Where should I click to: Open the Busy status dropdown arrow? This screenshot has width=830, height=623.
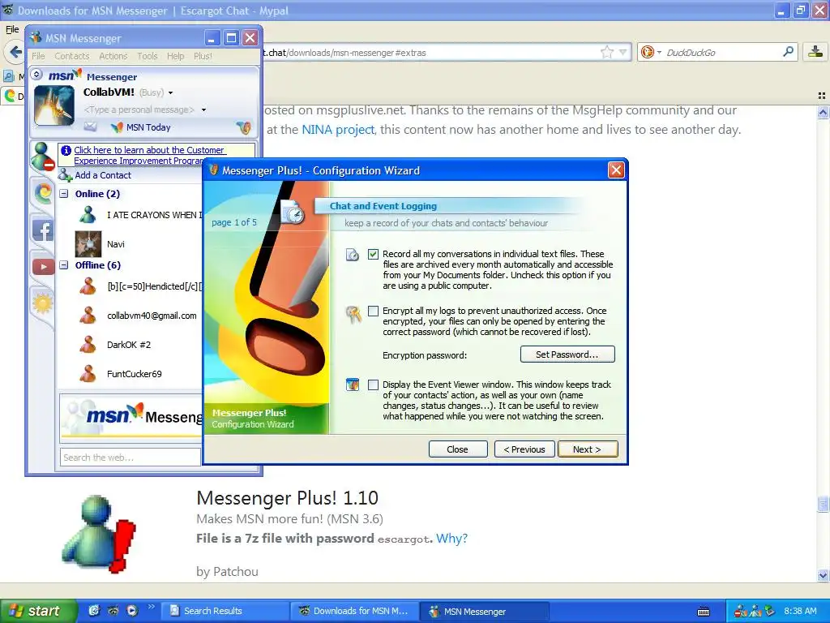[170, 92]
